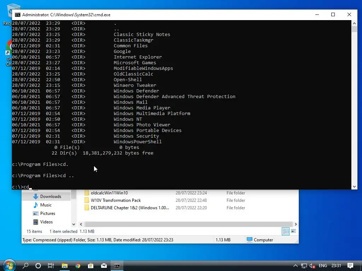Screen dimensions: 362x271
Task: Open File Explorer from taskbar
Action: pos(64,266)
